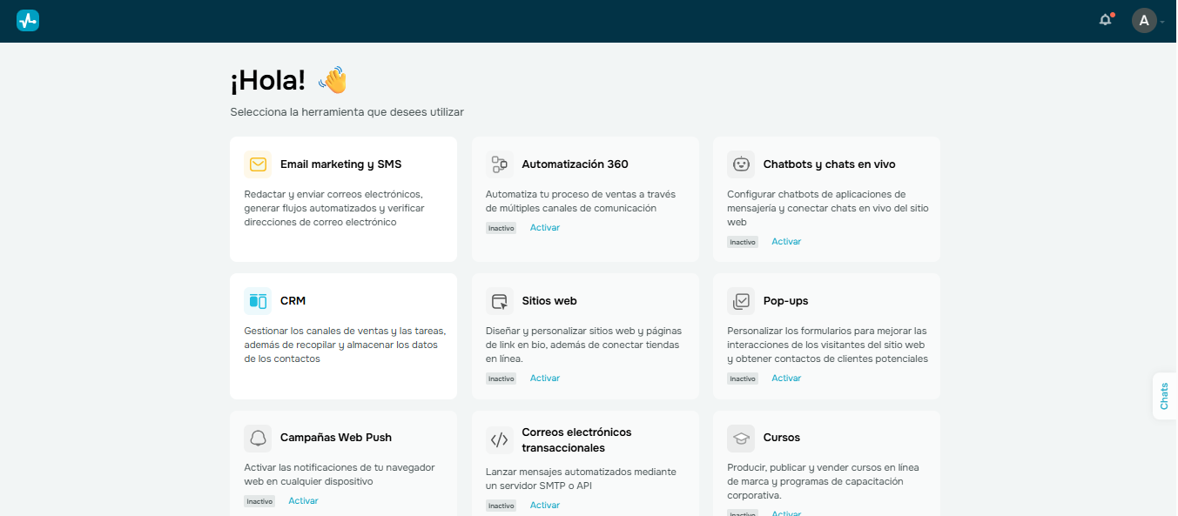
Task: Click the SendPulse logo in the top bar
Action: point(27,19)
